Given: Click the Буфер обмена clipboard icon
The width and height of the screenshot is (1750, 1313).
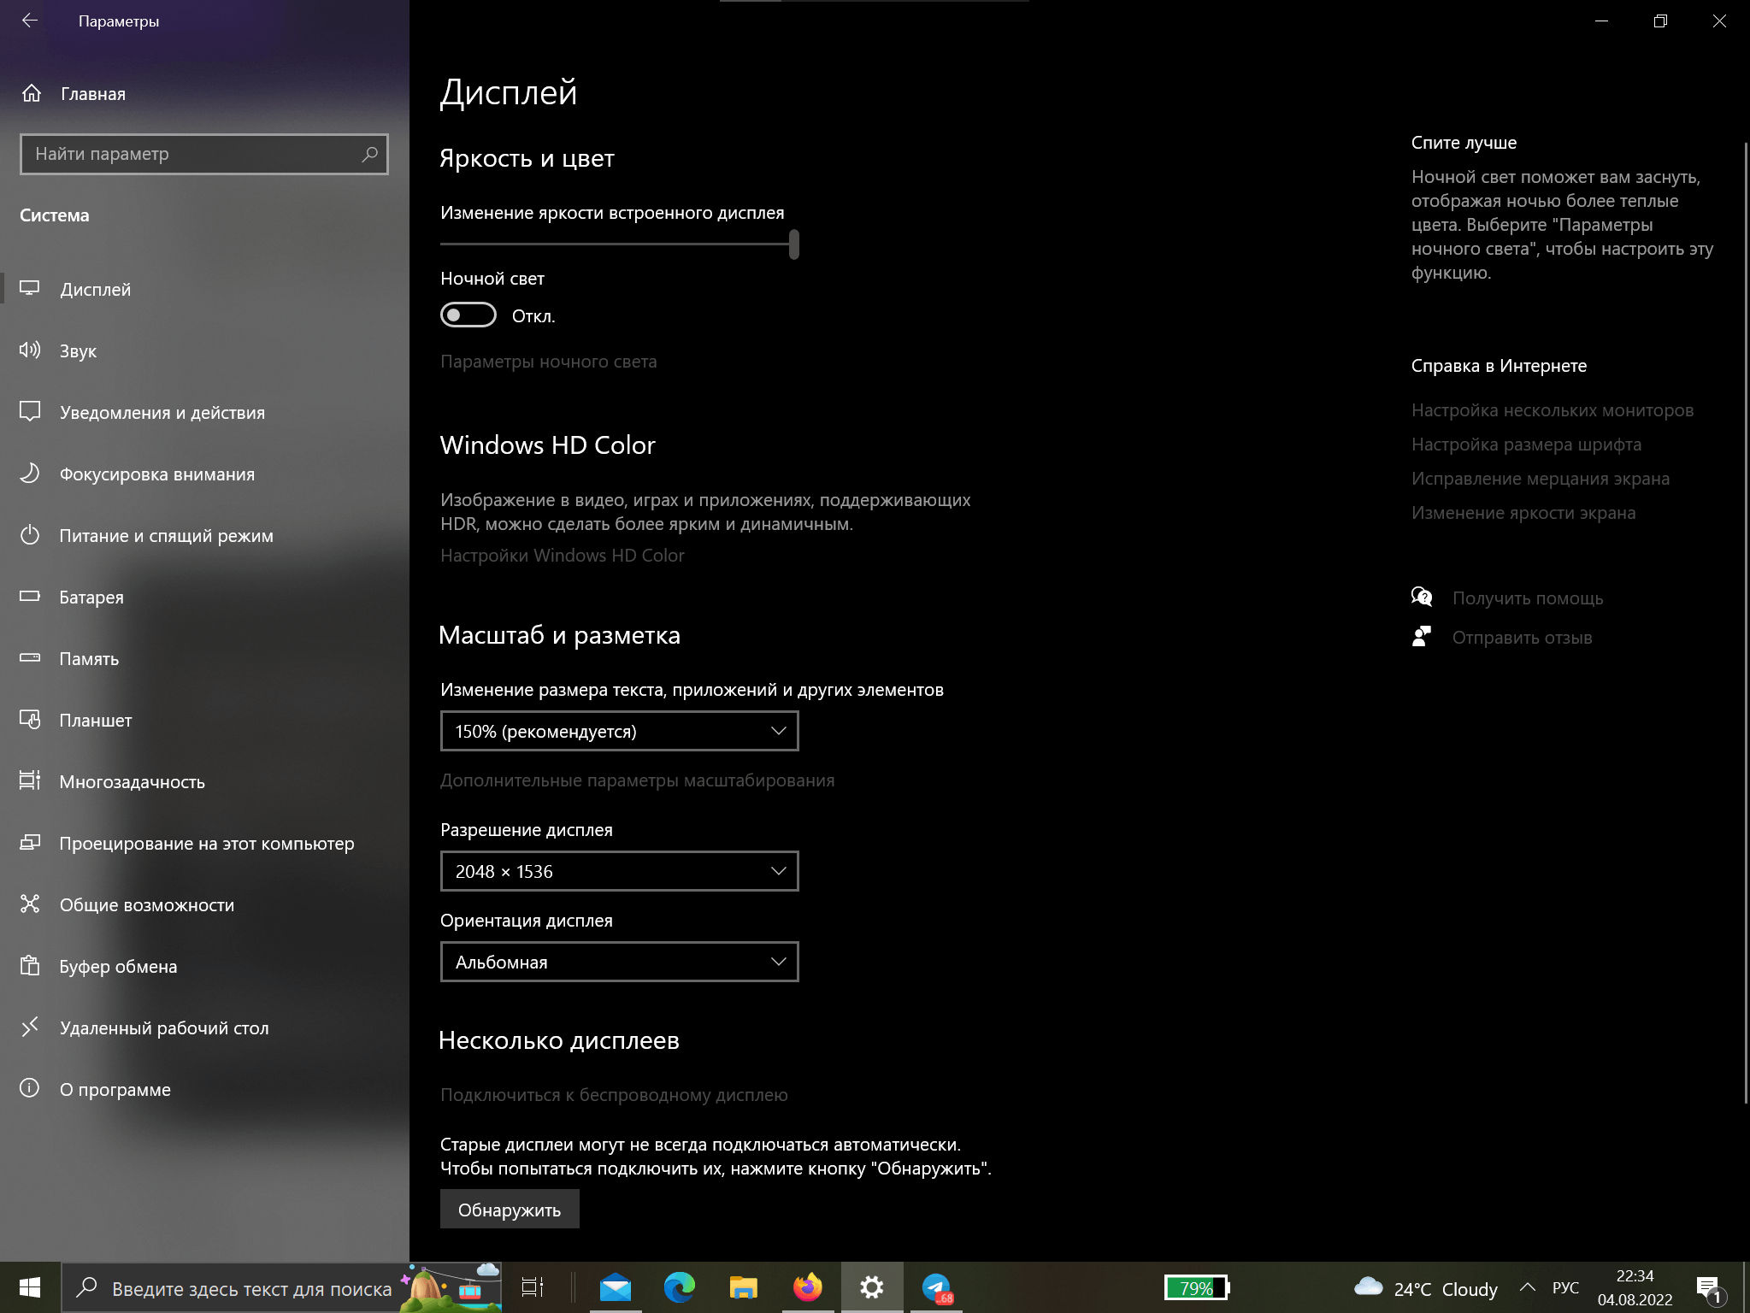Looking at the screenshot, I should point(30,966).
